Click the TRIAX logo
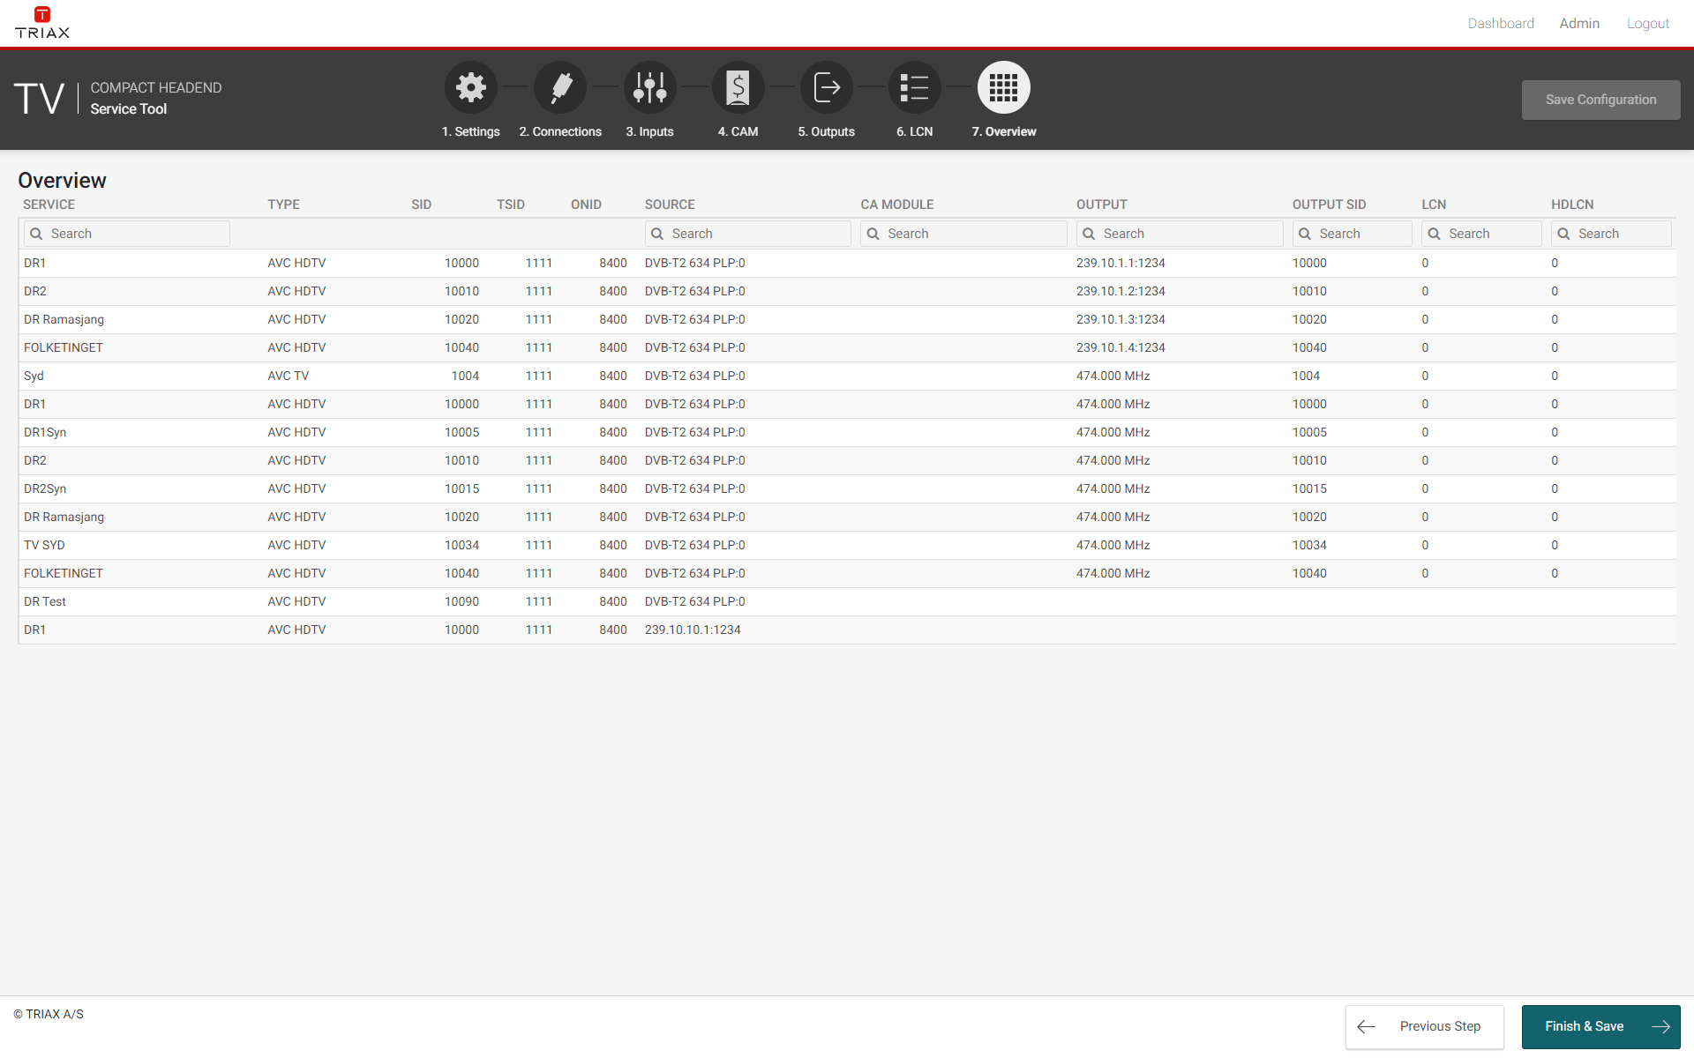 (41, 23)
